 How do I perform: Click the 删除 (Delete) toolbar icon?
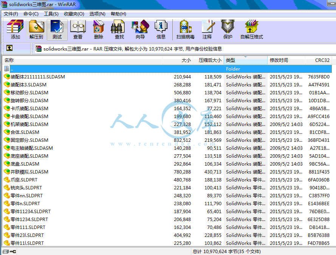coord(99,26)
